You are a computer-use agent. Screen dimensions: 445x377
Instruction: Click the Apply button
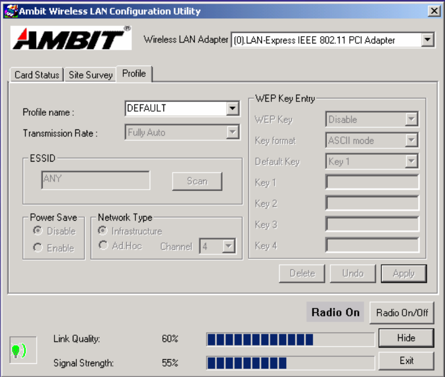click(404, 273)
